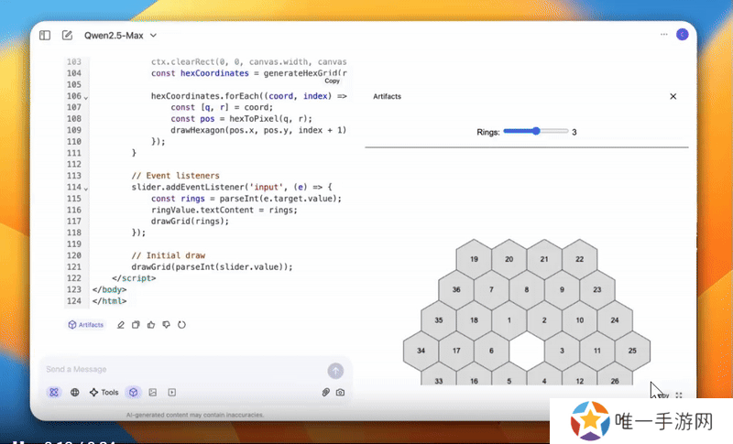733x444 pixels.
Task: Click the AI-generated content disclaimer text
Action: 195,415
